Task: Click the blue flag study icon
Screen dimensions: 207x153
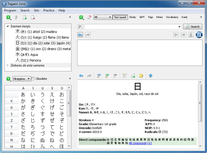Action: point(99,75)
